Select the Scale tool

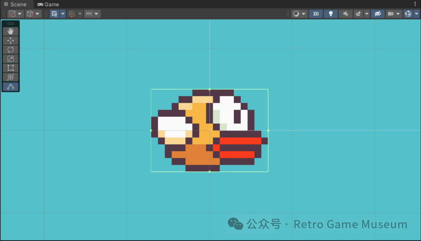[11, 59]
